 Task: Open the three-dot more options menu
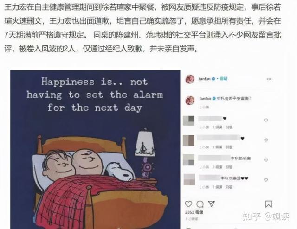click(269, 79)
